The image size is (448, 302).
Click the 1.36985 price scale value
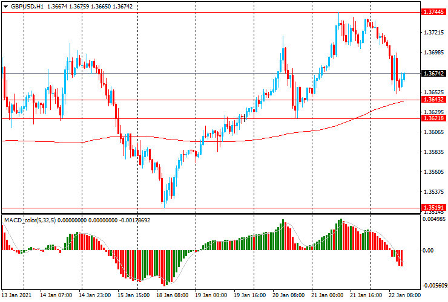click(434, 53)
